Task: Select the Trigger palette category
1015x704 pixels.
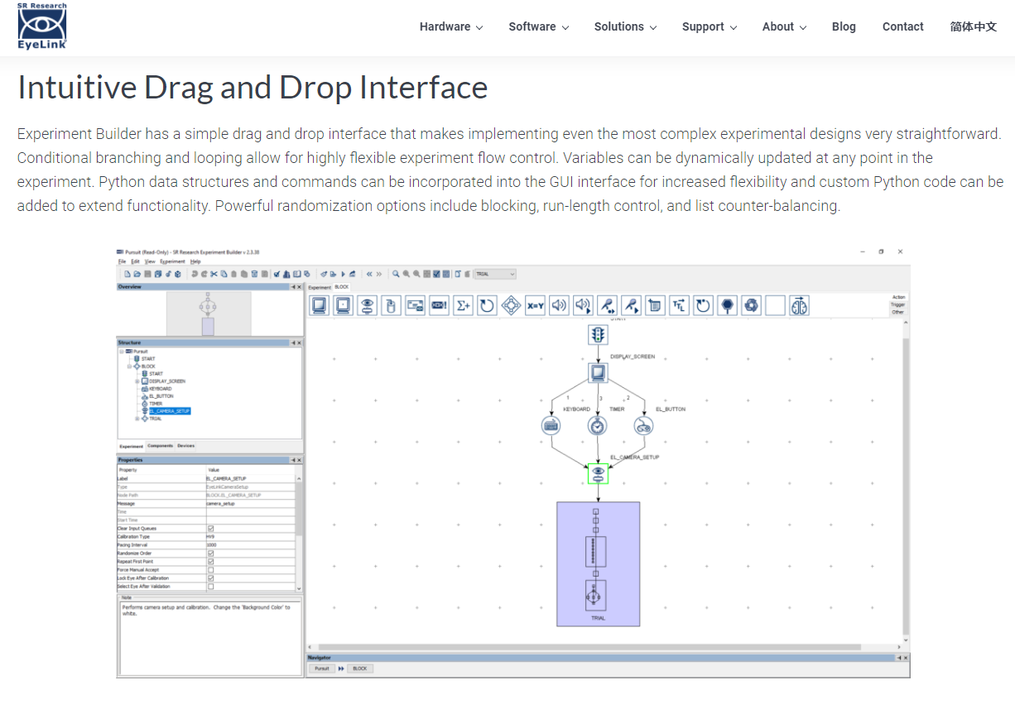Action: [898, 304]
